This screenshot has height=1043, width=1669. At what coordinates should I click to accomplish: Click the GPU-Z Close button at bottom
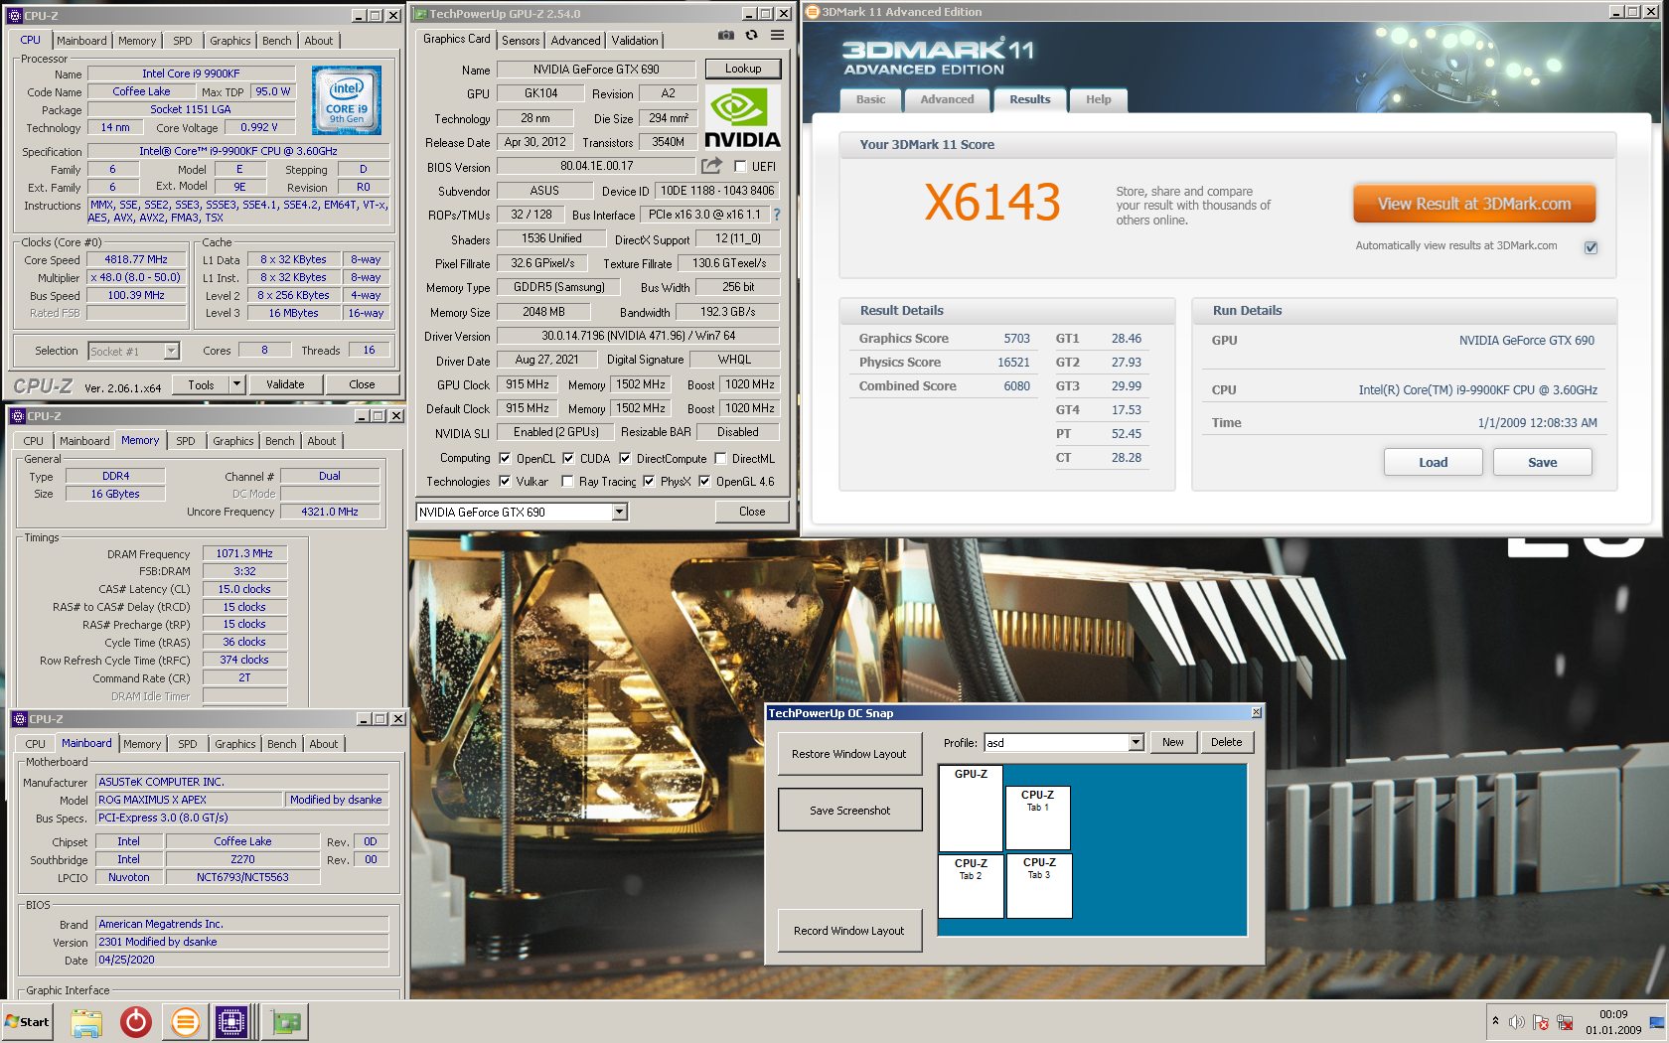(752, 512)
